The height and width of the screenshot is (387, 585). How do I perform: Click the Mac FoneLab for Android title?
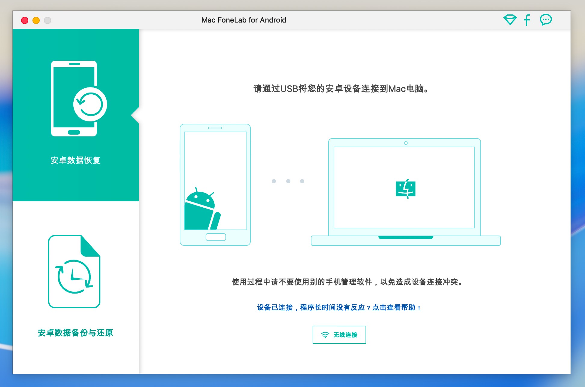pos(243,20)
